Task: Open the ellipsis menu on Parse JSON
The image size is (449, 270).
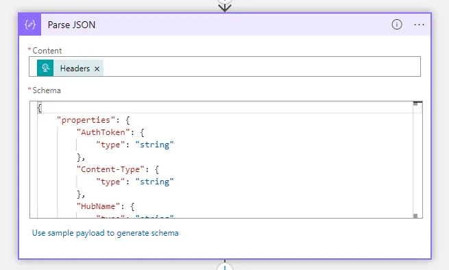Action: pos(419,25)
